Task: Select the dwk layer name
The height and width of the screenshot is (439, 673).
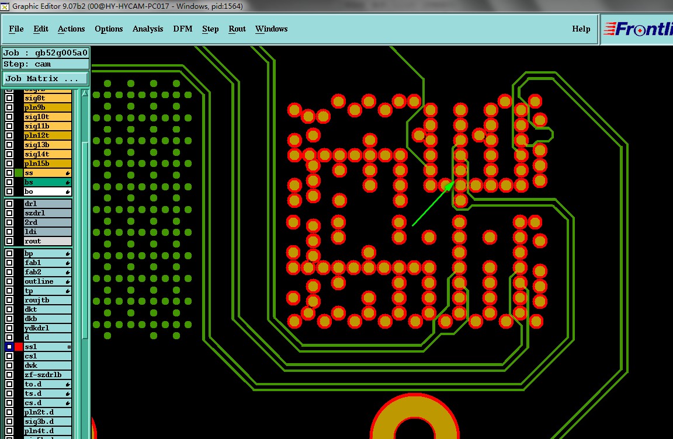Action: coord(48,365)
